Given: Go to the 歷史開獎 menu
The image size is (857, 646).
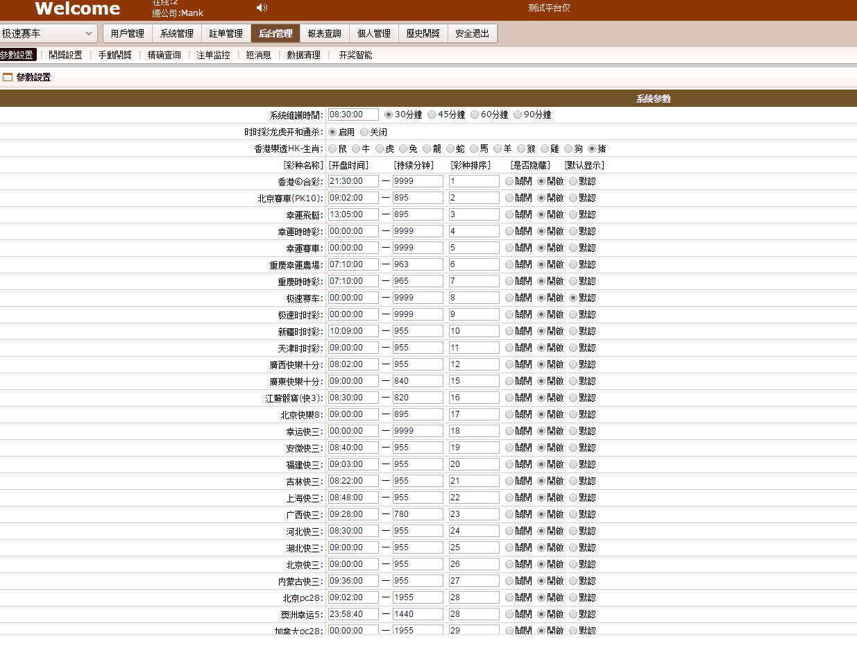Looking at the screenshot, I should pos(423,33).
